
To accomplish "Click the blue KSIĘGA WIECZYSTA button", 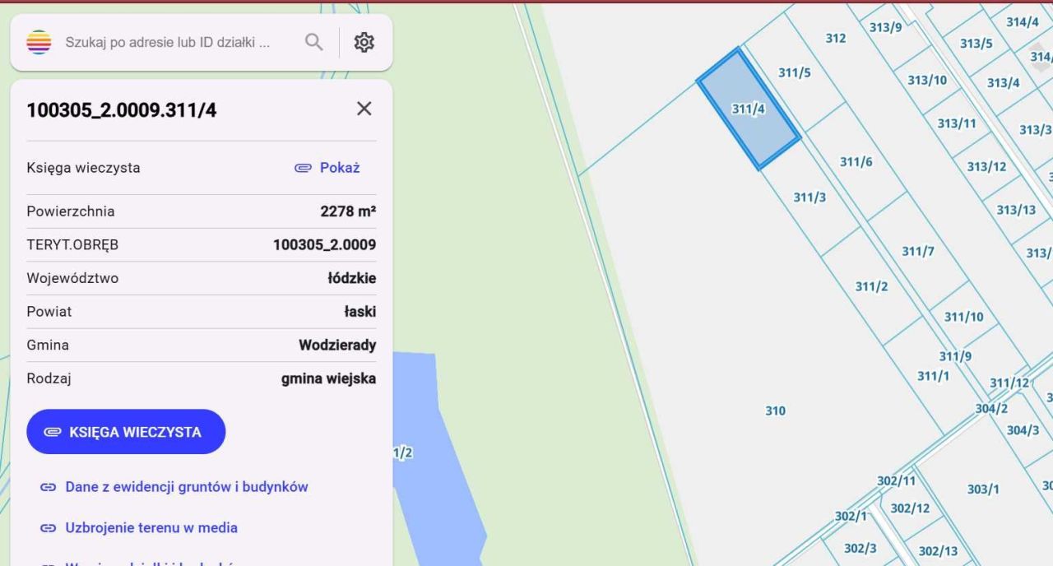I will pyautogui.click(x=126, y=432).
